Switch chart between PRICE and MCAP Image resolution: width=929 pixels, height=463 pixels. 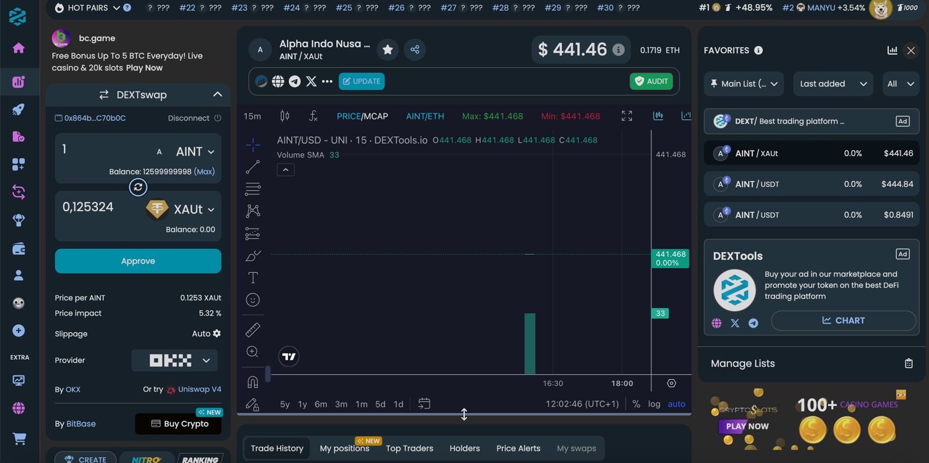point(362,116)
